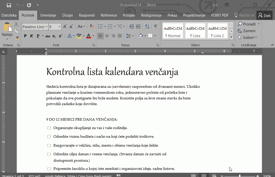275x177 pixels.
Task: Open the Change Case Aa dropdown
Action: click(x=81, y=27)
